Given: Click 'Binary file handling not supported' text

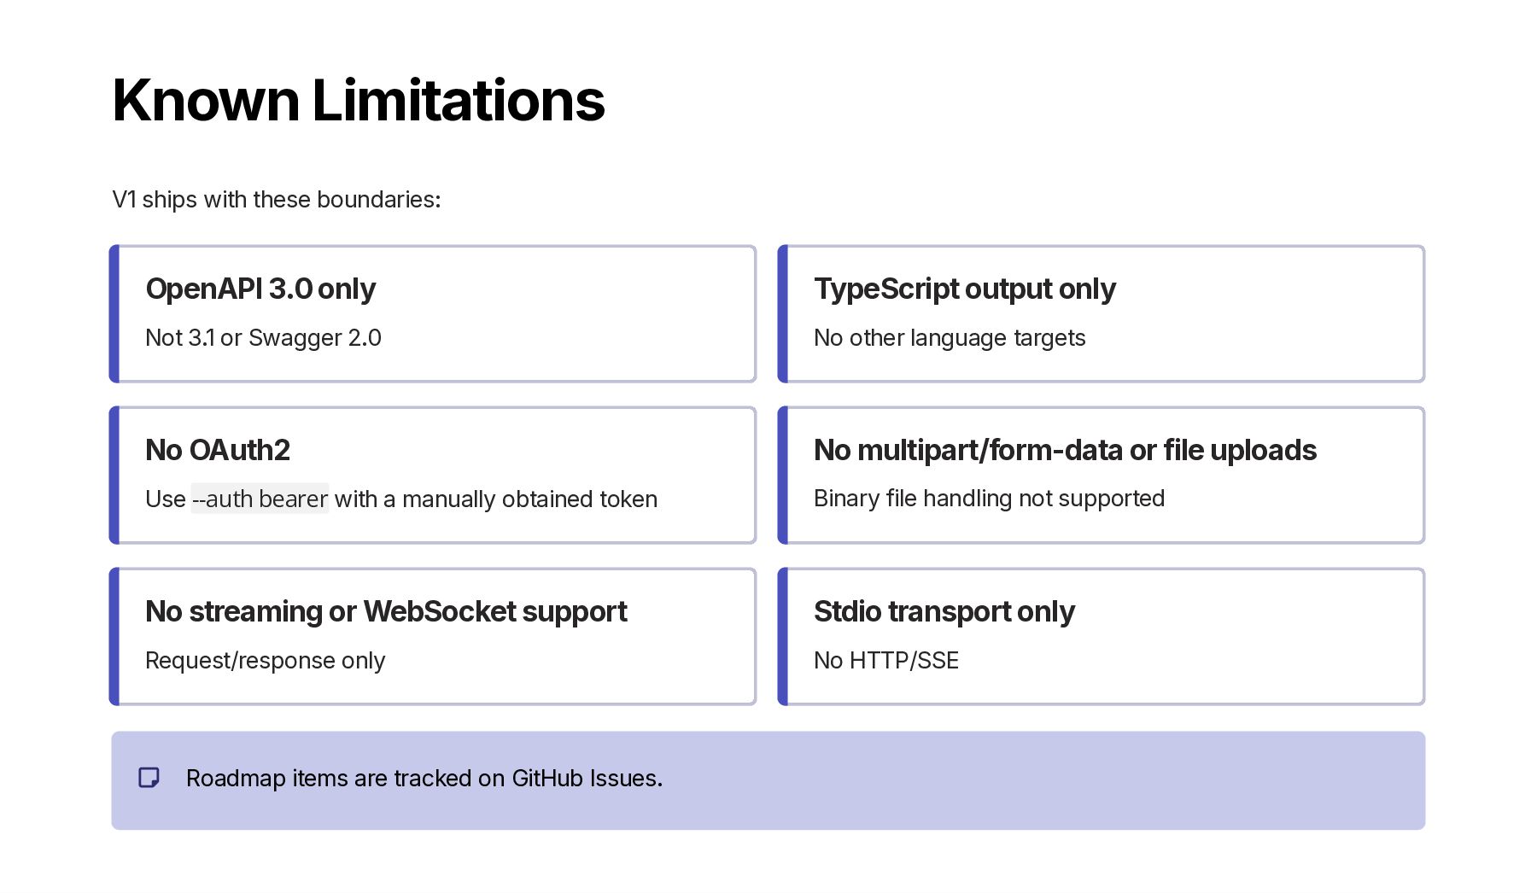Looking at the screenshot, I should pos(989,499).
